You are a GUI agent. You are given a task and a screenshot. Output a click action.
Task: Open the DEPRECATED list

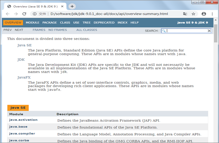tap(104, 23)
